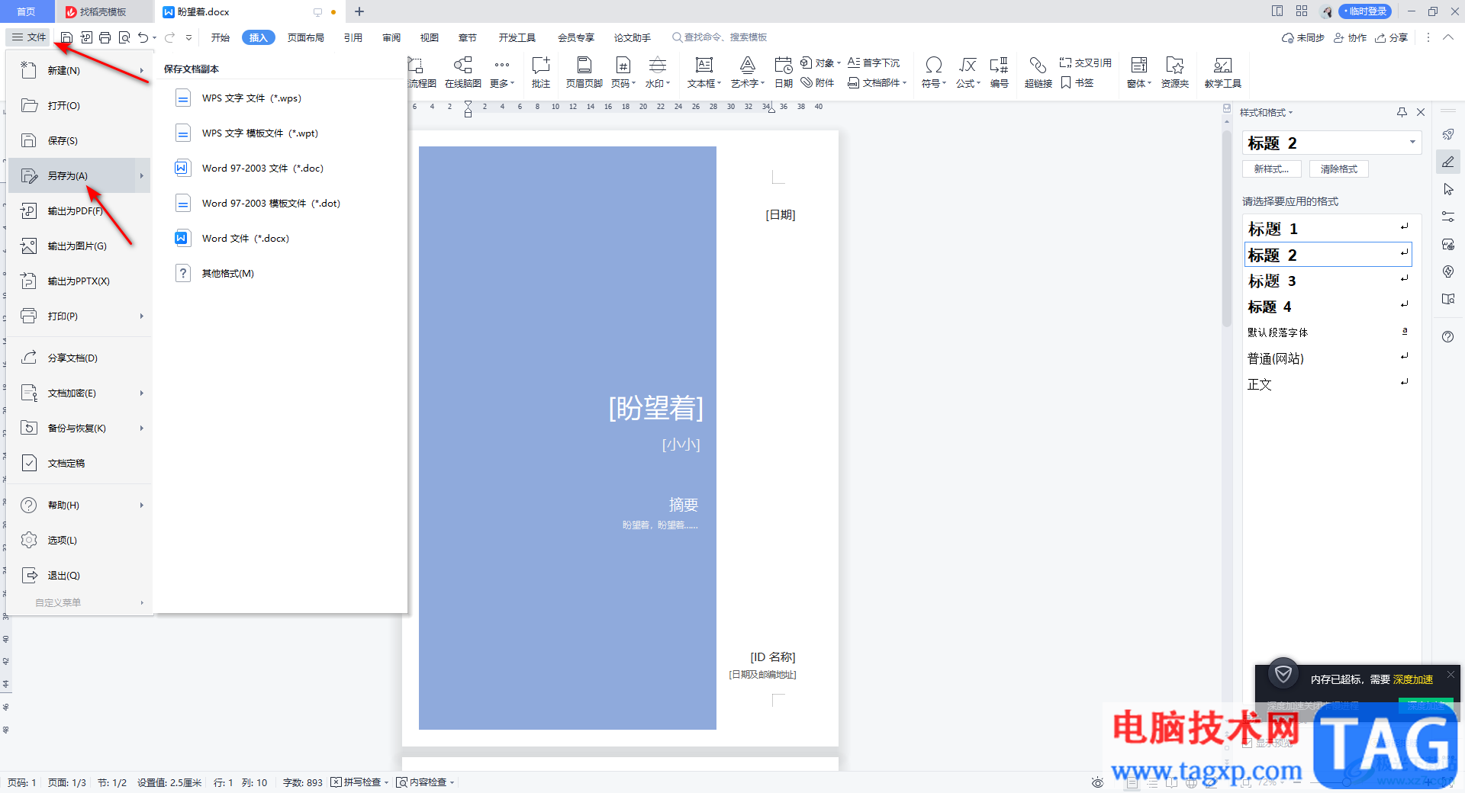Click the 协作 collaborate button
Image resolution: width=1465 pixels, height=793 pixels.
(x=1350, y=37)
